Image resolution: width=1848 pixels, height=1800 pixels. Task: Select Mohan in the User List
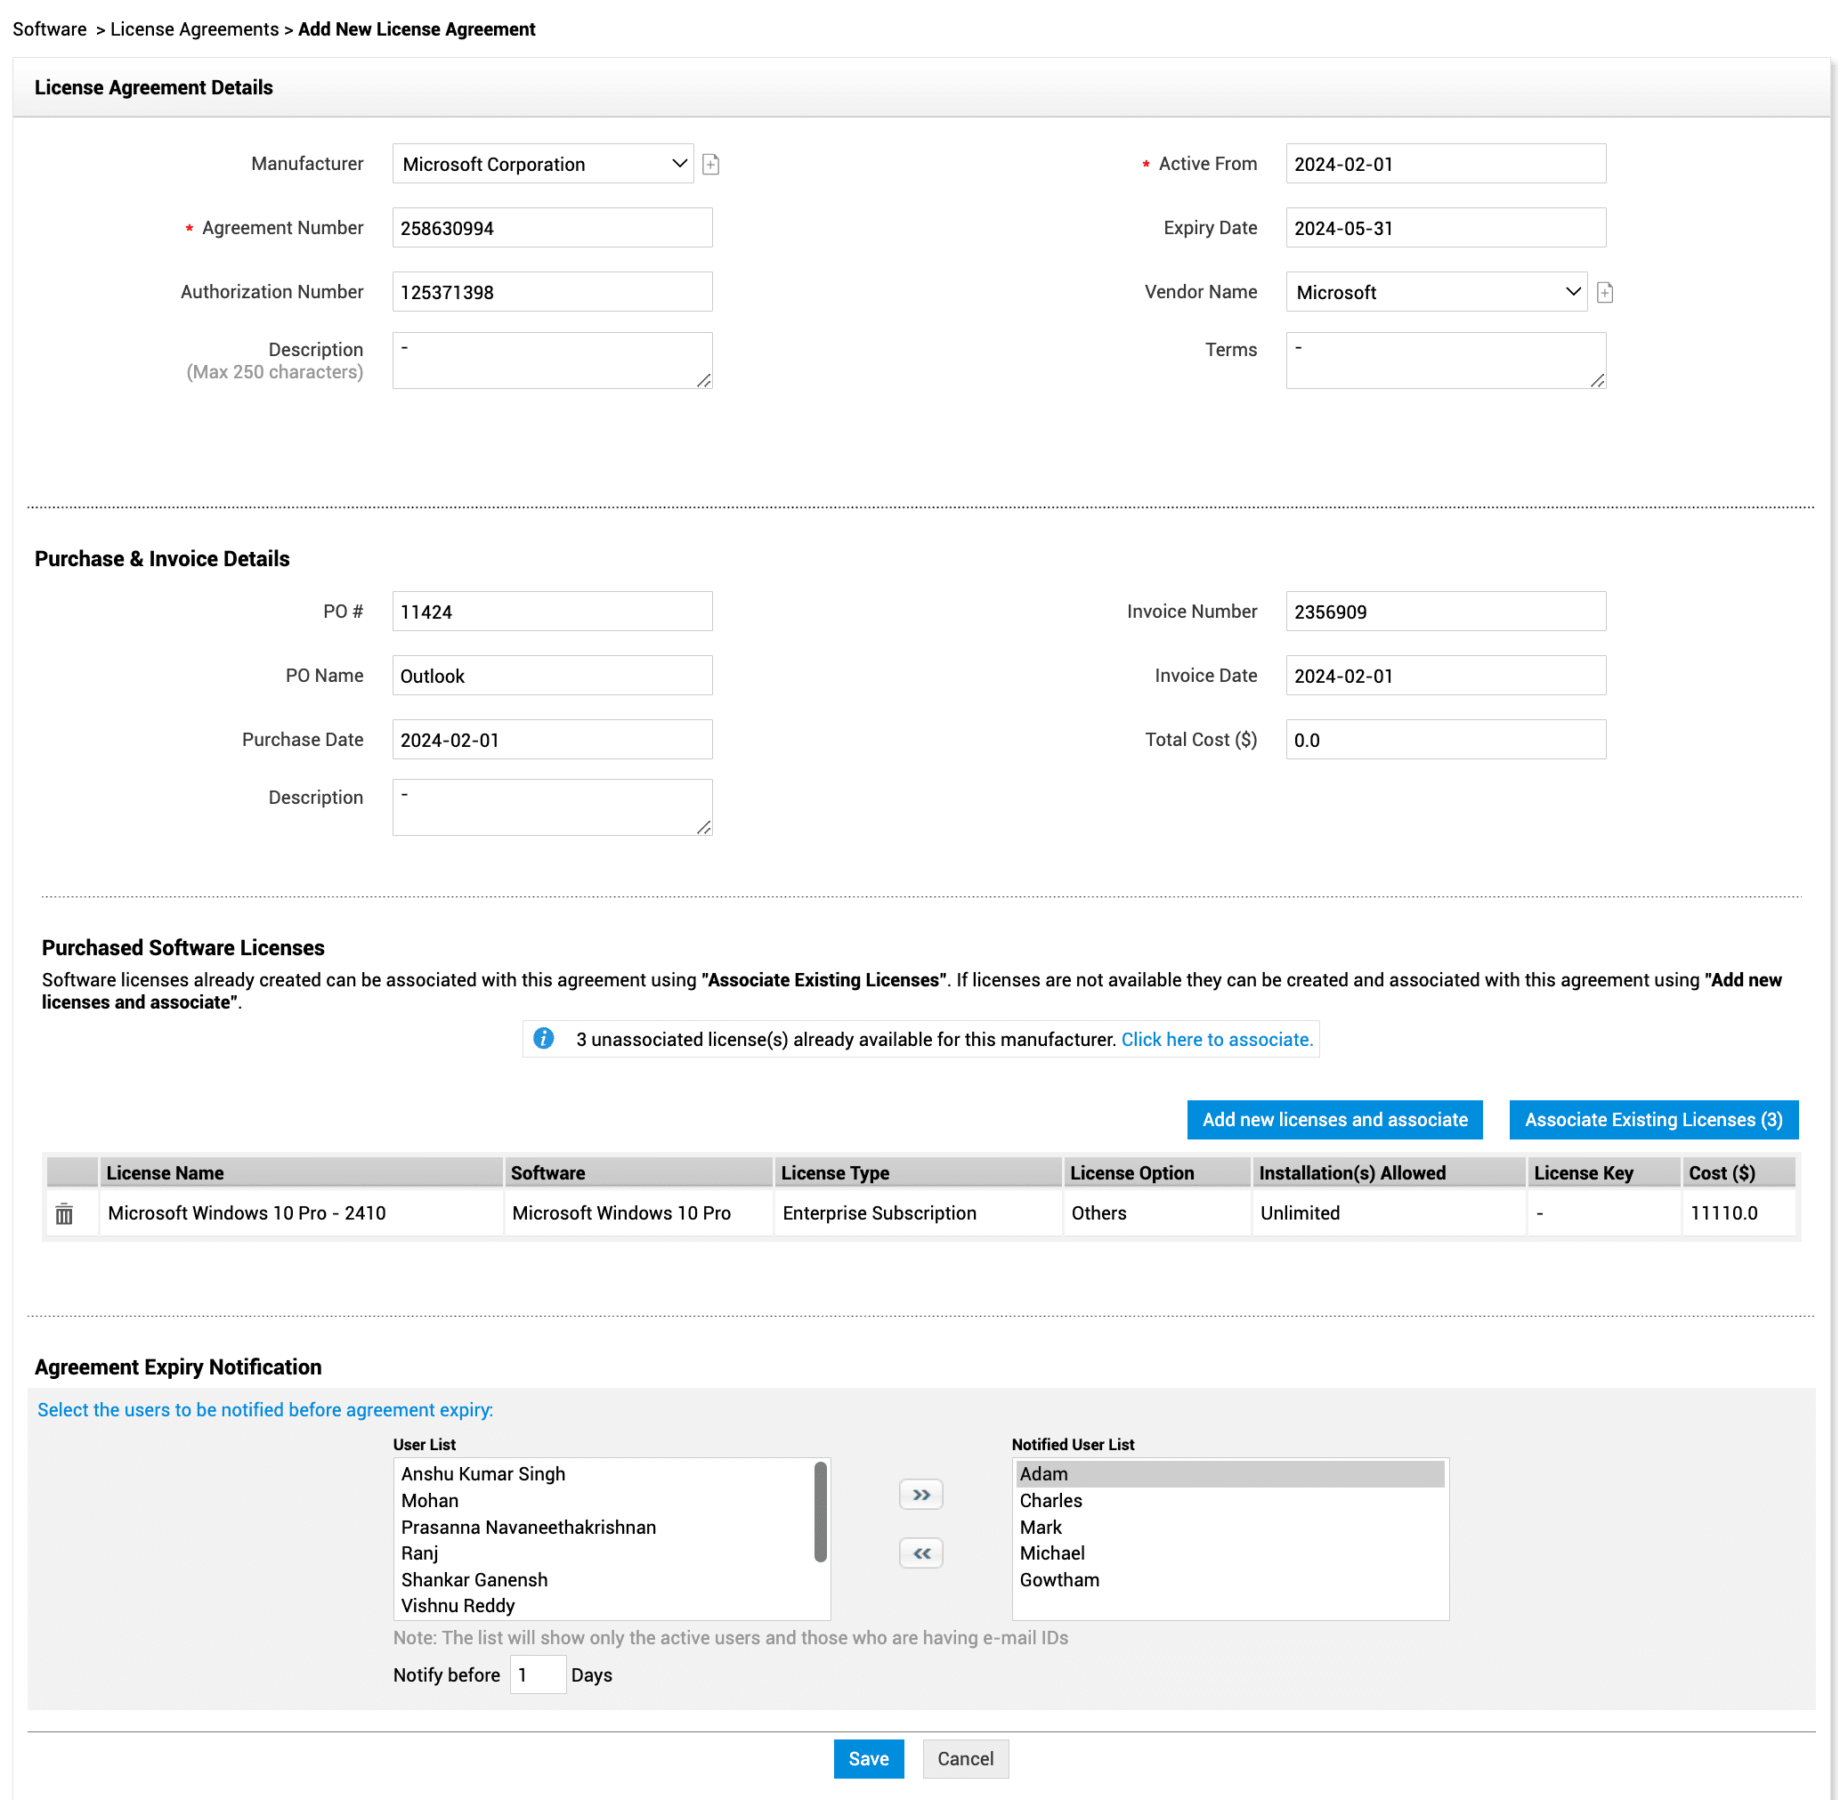pyautogui.click(x=430, y=1501)
